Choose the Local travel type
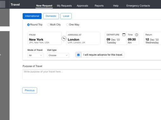 pyautogui.click(x=66, y=16)
